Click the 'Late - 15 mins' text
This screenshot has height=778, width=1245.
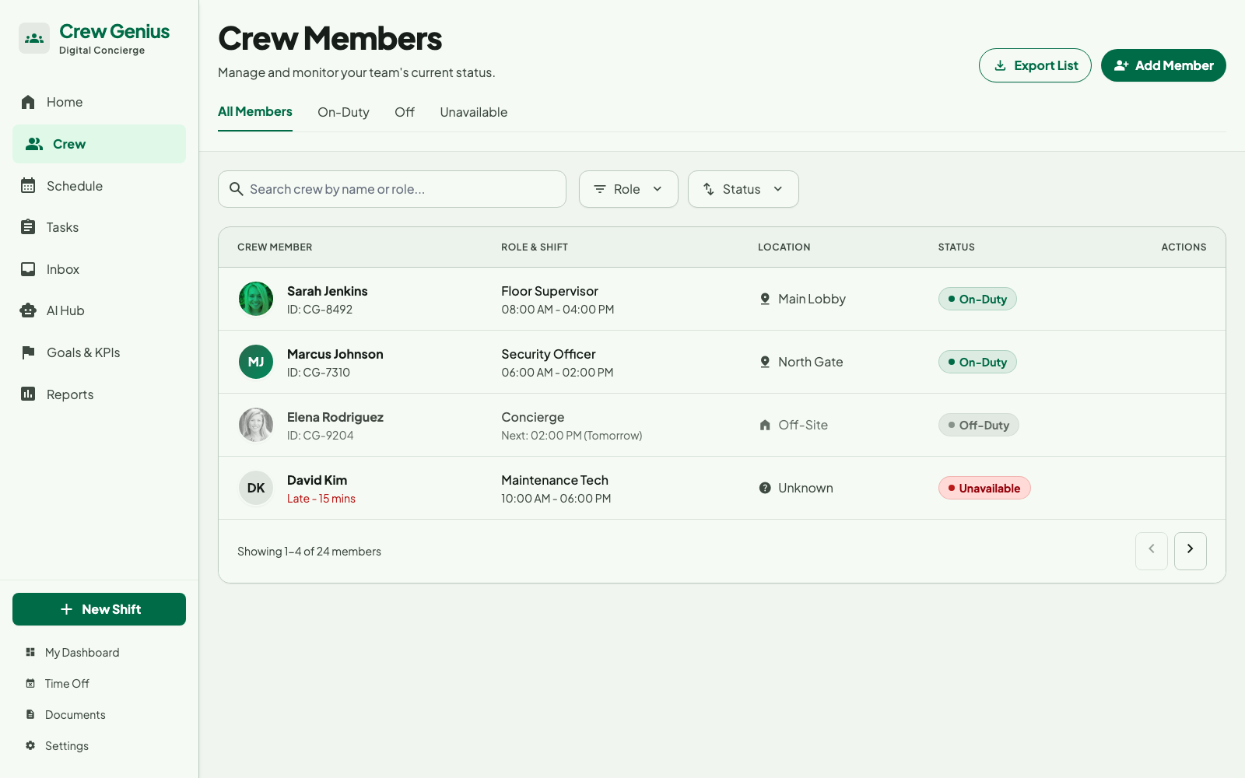[x=321, y=499]
